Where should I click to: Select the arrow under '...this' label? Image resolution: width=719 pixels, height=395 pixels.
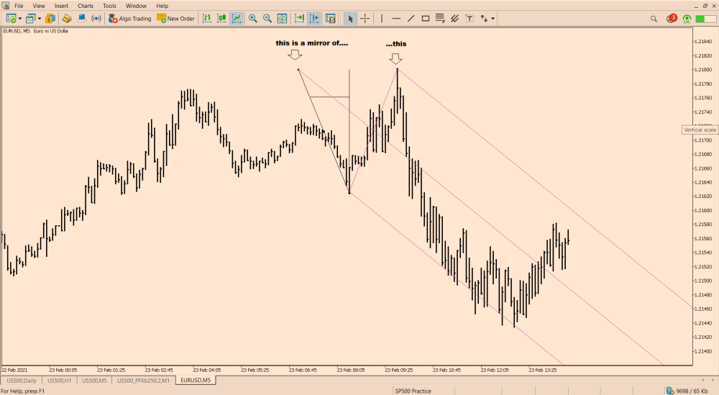395,59
